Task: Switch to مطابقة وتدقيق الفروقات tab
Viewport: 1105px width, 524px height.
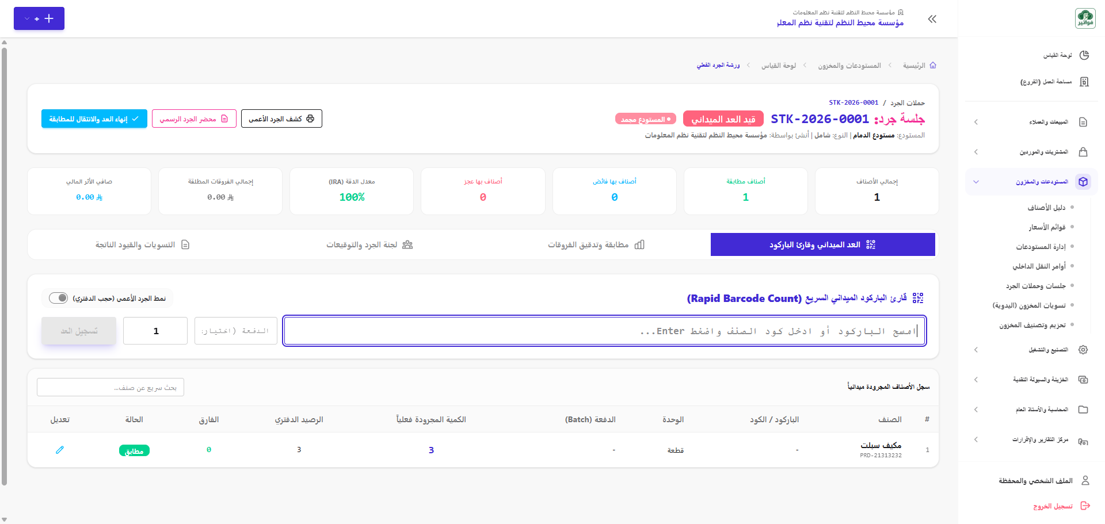Action: [x=596, y=244]
